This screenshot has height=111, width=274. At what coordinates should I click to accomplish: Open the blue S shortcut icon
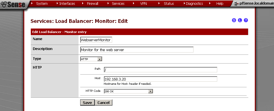(234, 20)
